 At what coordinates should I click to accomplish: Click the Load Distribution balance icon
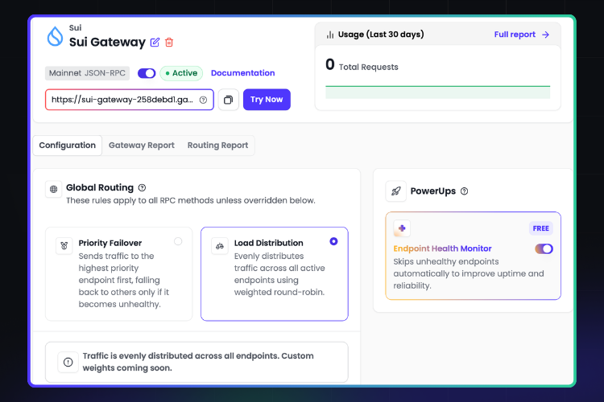click(x=220, y=246)
